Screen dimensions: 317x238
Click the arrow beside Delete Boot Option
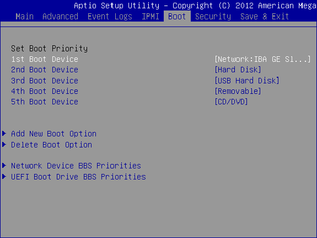(4, 145)
